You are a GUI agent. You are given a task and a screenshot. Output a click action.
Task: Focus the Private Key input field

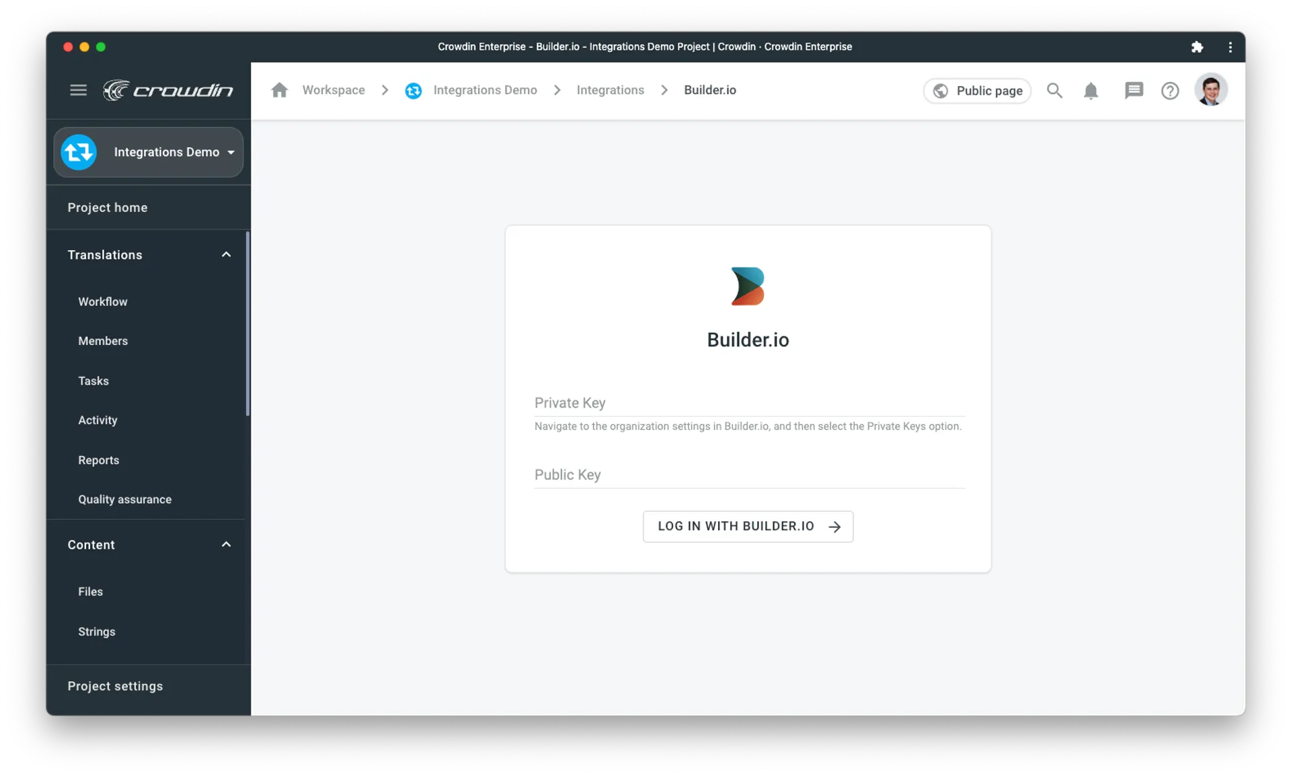click(x=749, y=403)
